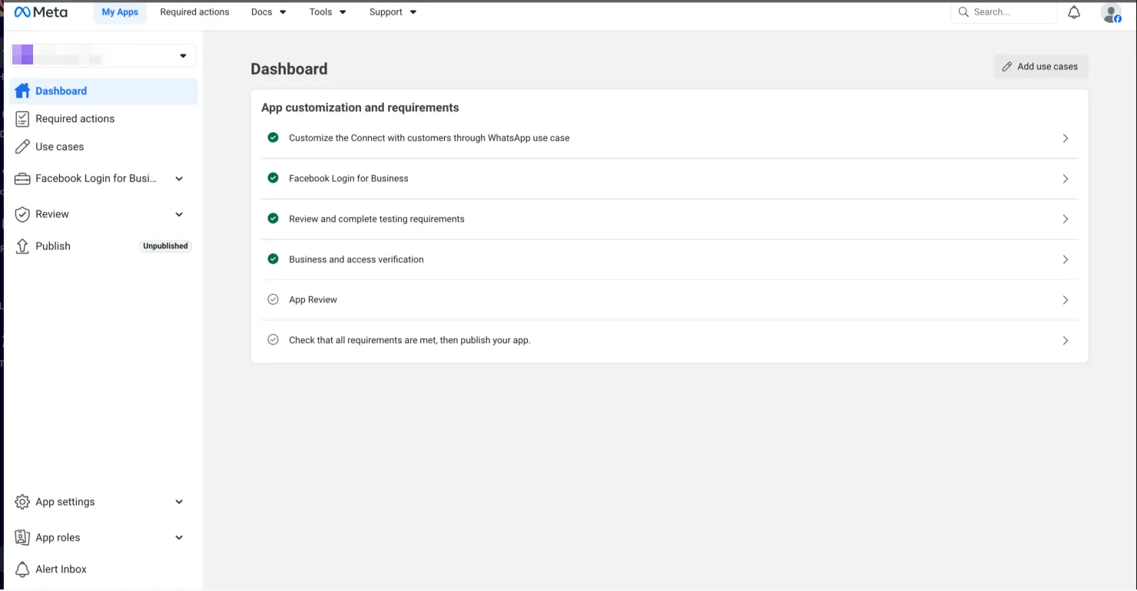Click the green check beside Facebook Login for Business
This screenshot has height=591, width=1137.
pyautogui.click(x=273, y=178)
